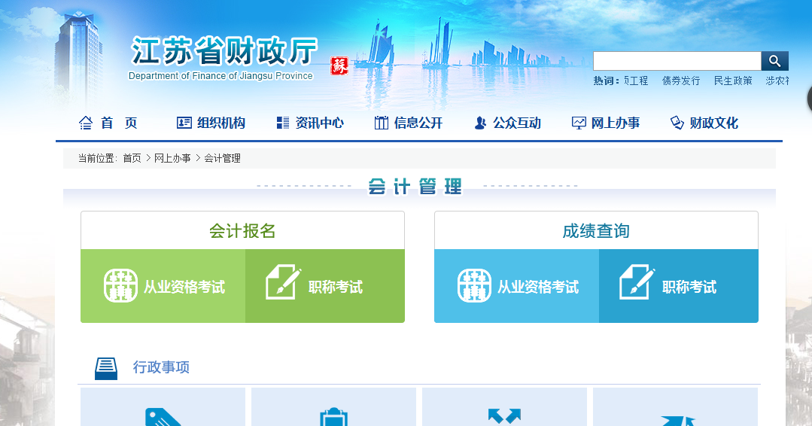Click the search magnifier button
The height and width of the screenshot is (426, 812).
(774, 61)
